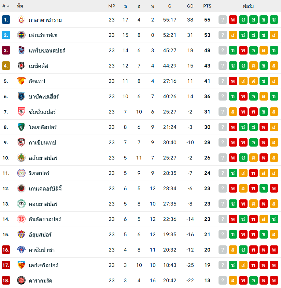281x288 pixels.
Task: Click the Fenerbahçe club crest
Action: (x=21, y=35)
